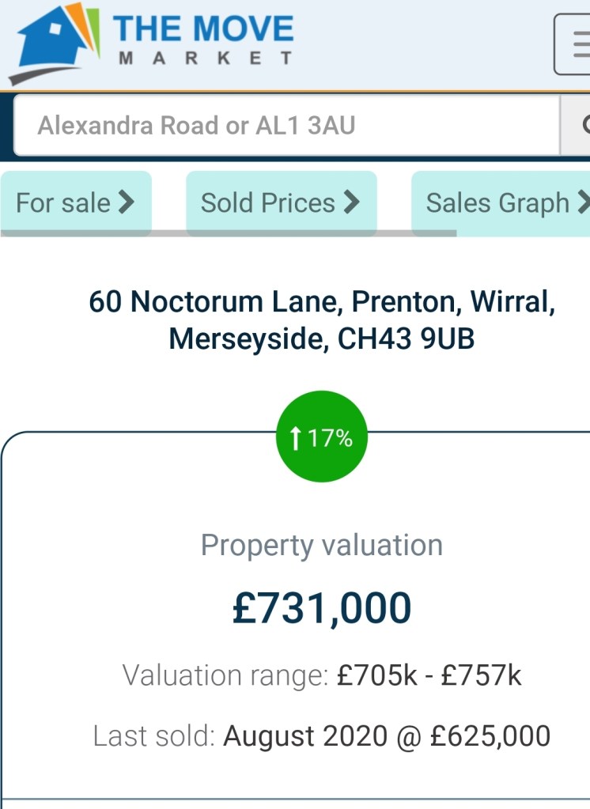Viewport: 590px width, 809px height.
Task: Click the last sold August 2020 price
Action: (x=387, y=736)
